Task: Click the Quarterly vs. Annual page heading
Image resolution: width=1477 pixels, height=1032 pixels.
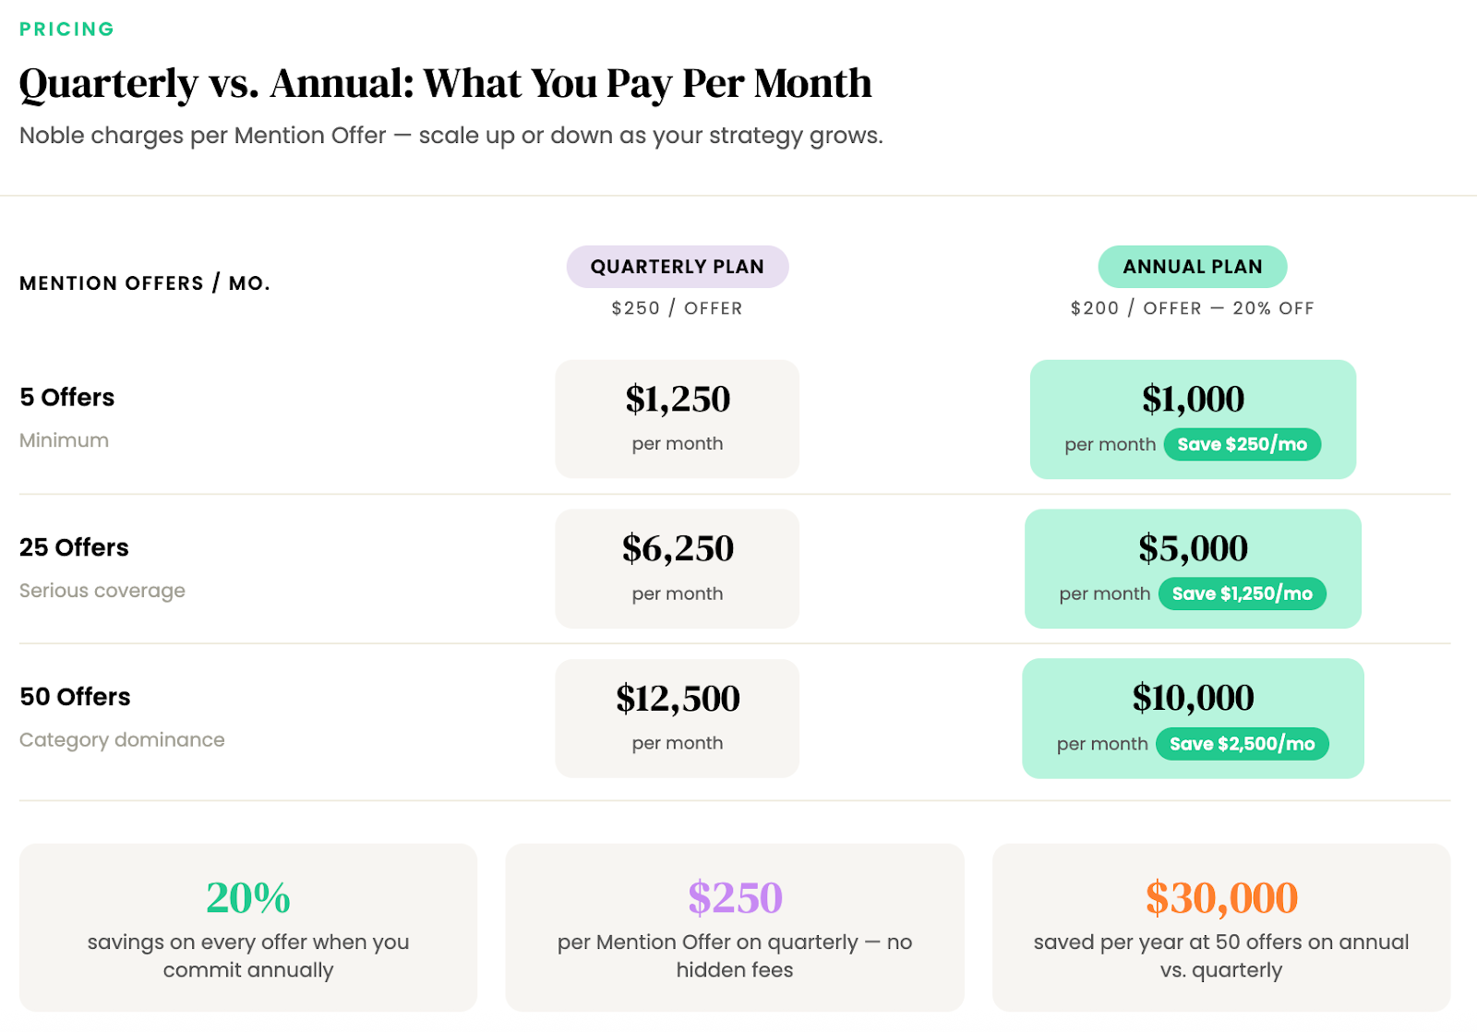Action: (445, 83)
